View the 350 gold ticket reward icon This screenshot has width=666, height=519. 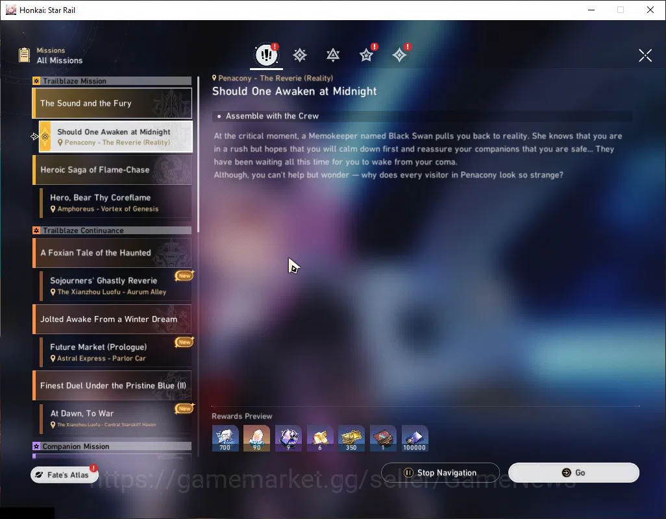(x=351, y=439)
